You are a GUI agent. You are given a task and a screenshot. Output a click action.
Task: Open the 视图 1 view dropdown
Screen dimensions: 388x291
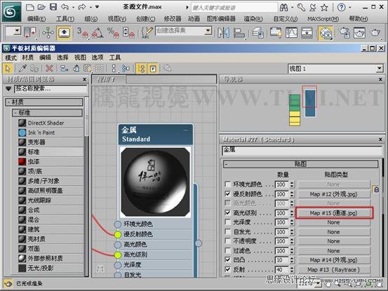380,69
